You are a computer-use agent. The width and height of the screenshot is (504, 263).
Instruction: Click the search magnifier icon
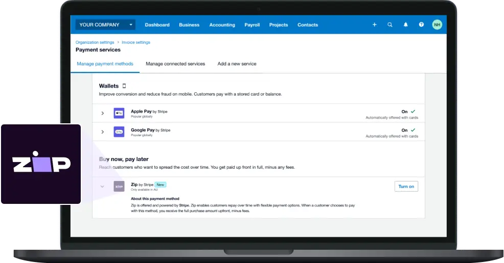tap(390, 24)
